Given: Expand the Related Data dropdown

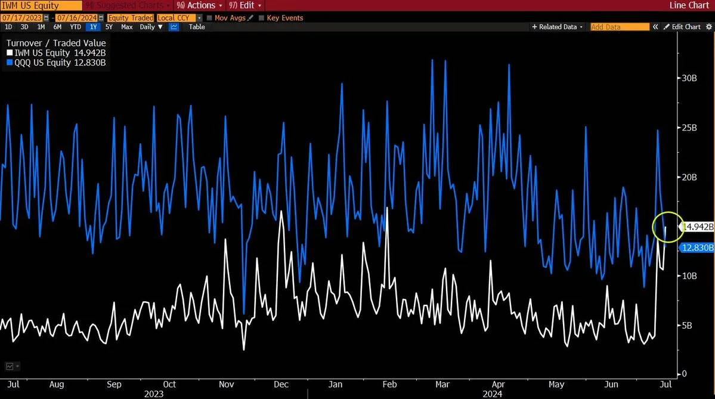Looking at the screenshot, I should tap(558, 27).
